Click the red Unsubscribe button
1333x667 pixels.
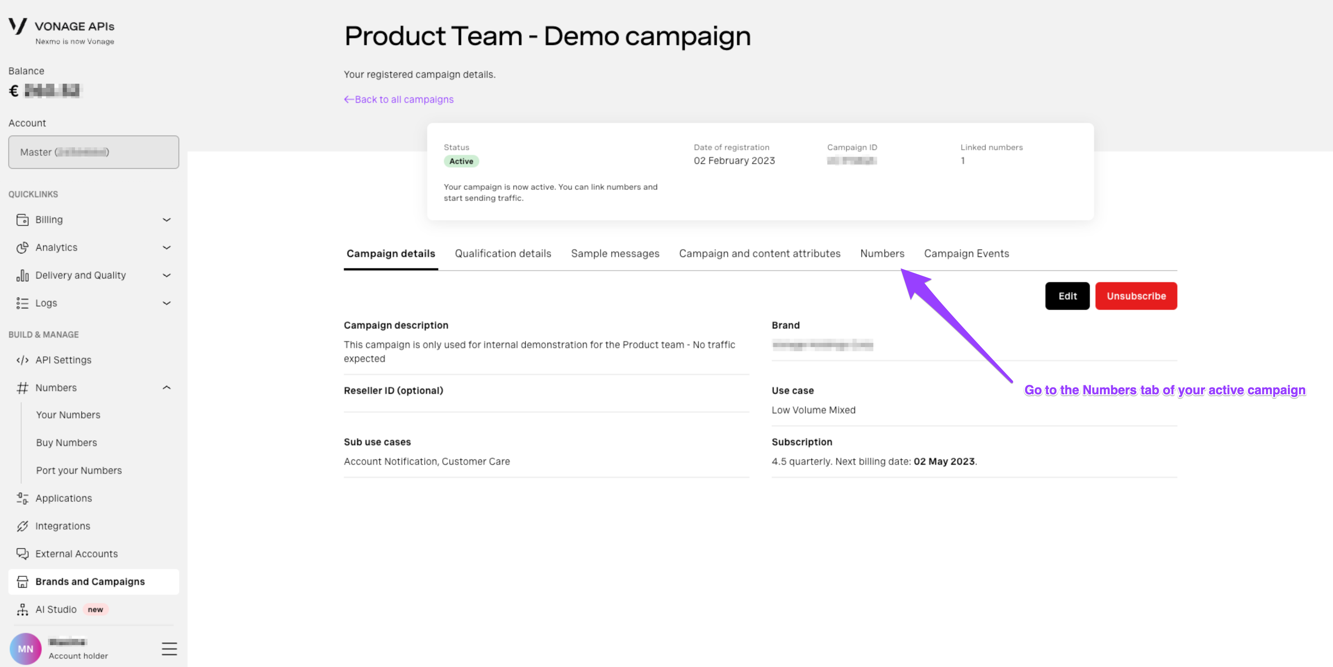(1136, 296)
